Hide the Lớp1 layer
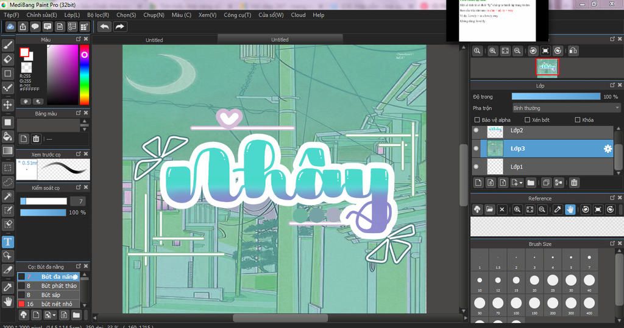The height and width of the screenshot is (328, 624). (476, 167)
